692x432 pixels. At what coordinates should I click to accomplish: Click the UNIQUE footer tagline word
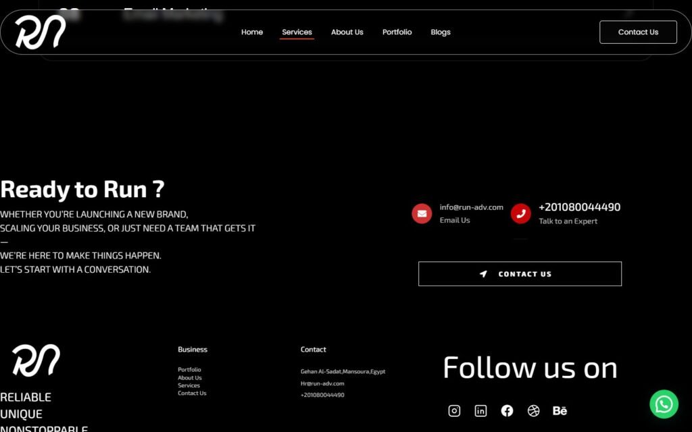coord(21,414)
